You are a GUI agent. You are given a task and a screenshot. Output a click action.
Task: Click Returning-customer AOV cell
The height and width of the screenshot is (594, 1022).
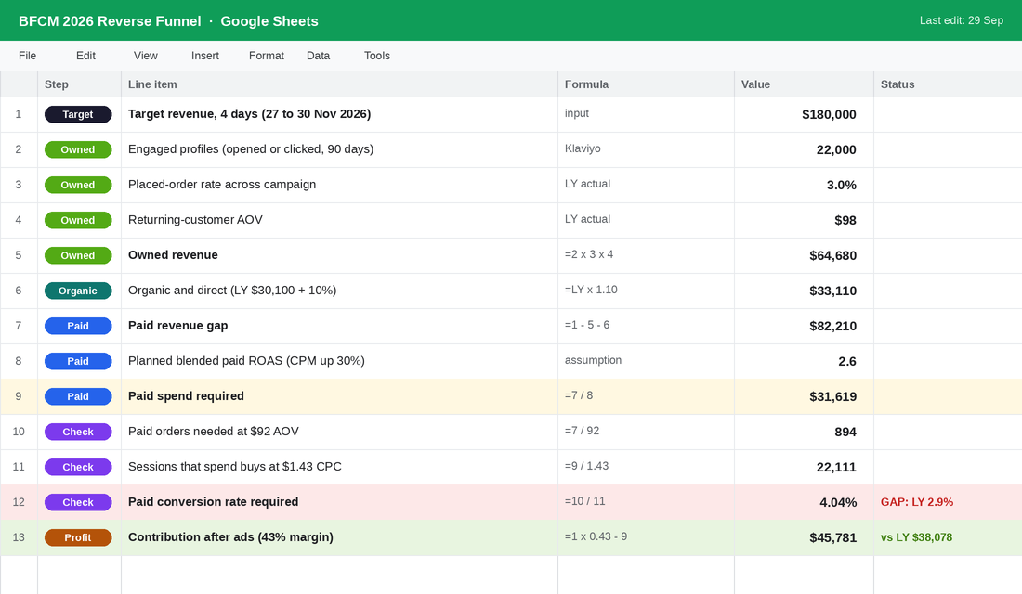[x=339, y=220]
